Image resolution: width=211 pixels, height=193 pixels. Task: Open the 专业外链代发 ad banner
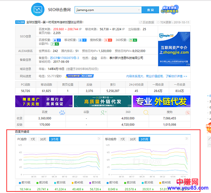click(162, 101)
